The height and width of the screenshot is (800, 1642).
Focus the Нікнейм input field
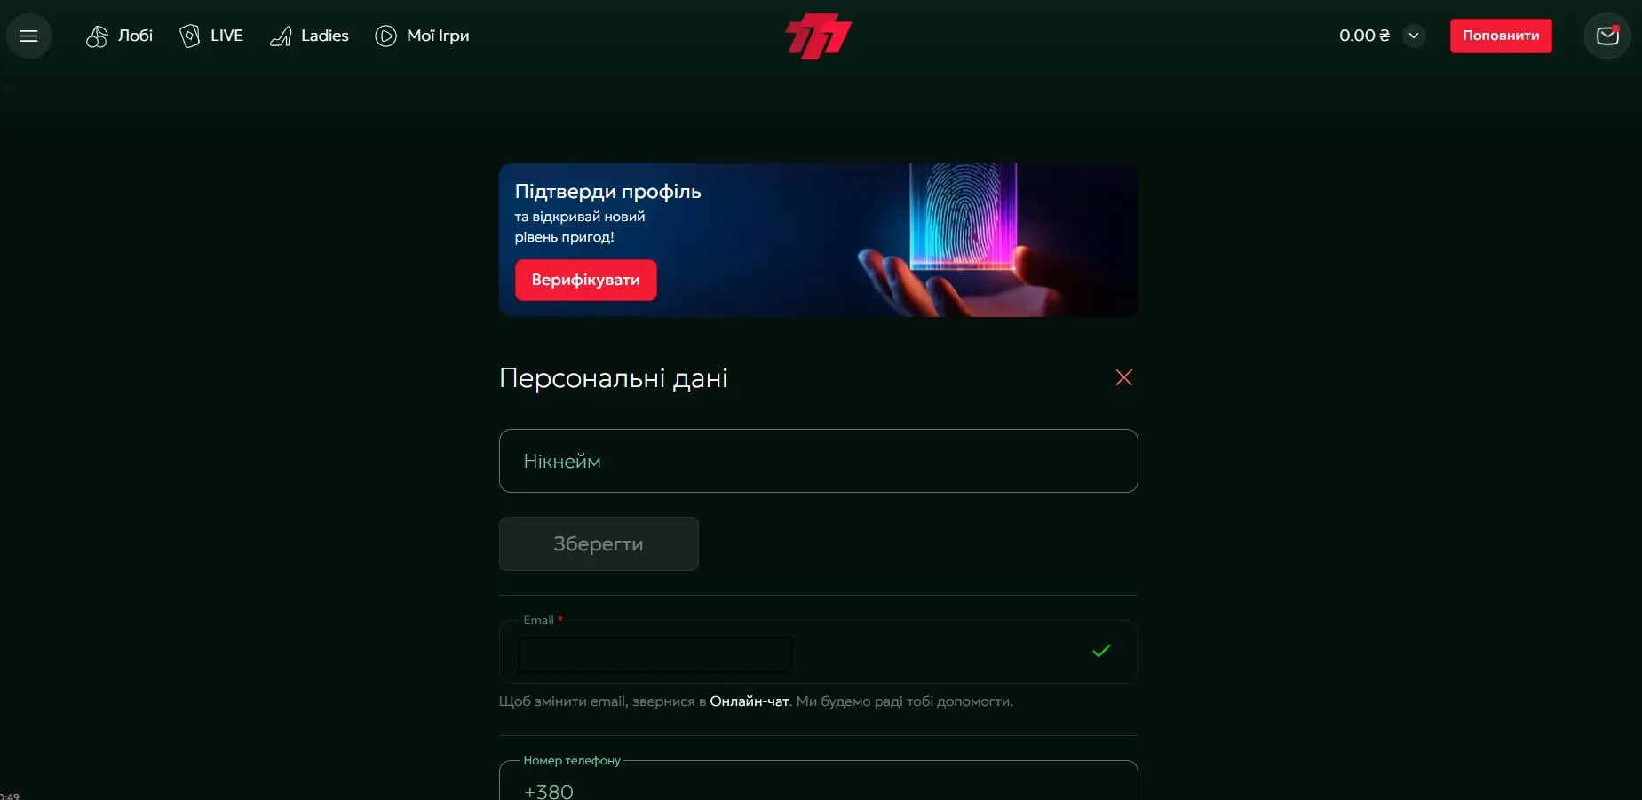[x=818, y=461]
